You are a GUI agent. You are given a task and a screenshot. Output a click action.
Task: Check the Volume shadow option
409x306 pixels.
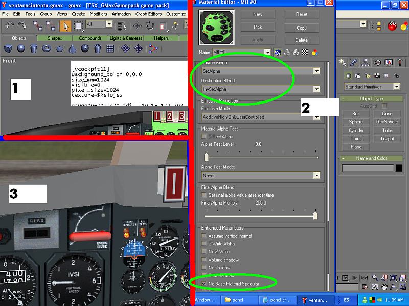204,260
